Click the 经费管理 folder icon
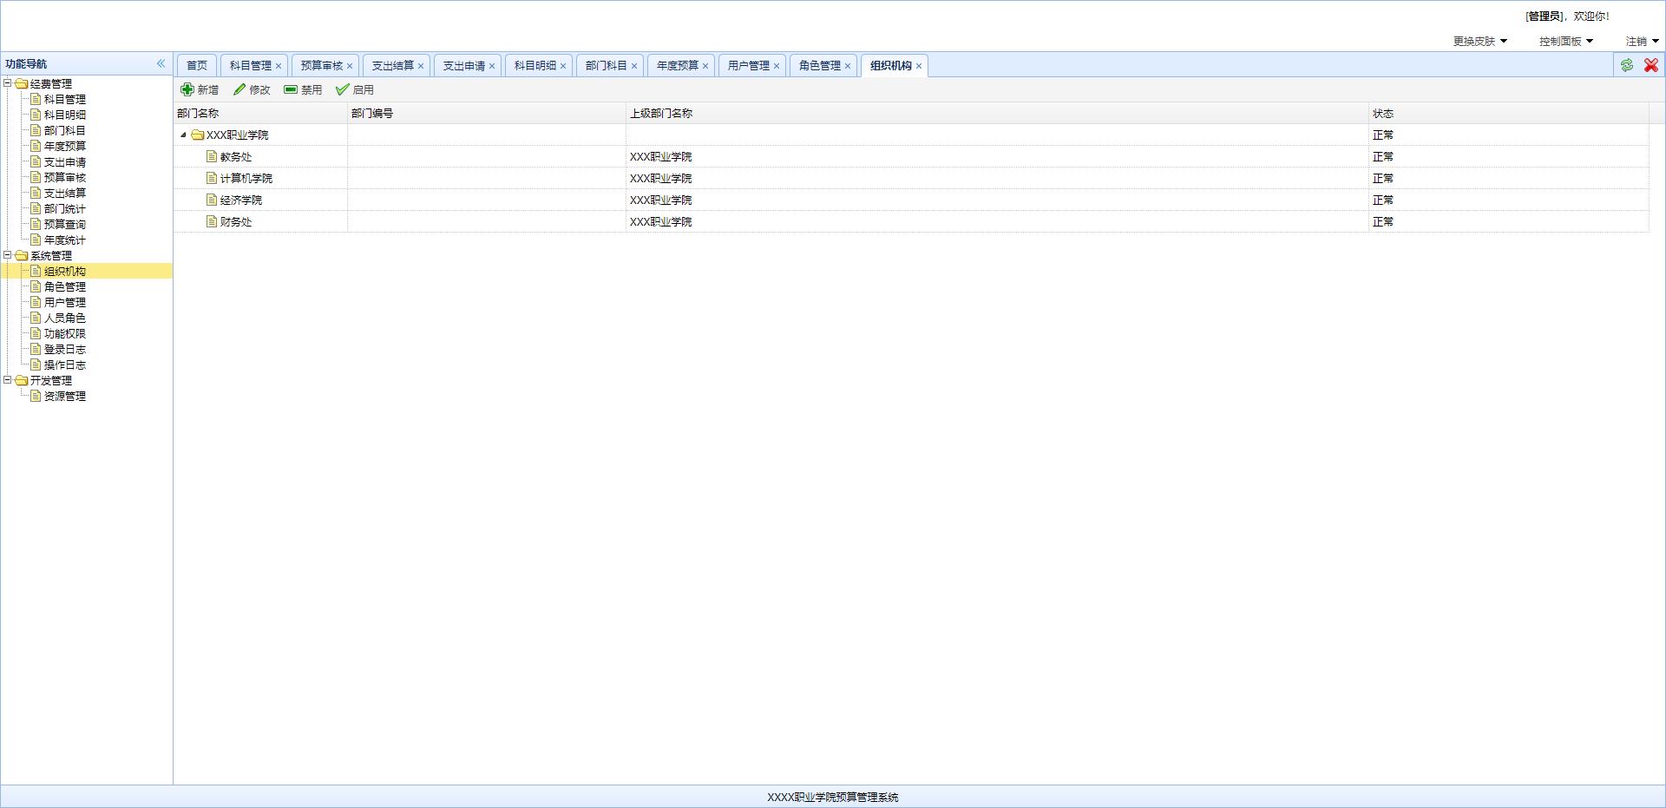 [x=22, y=83]
